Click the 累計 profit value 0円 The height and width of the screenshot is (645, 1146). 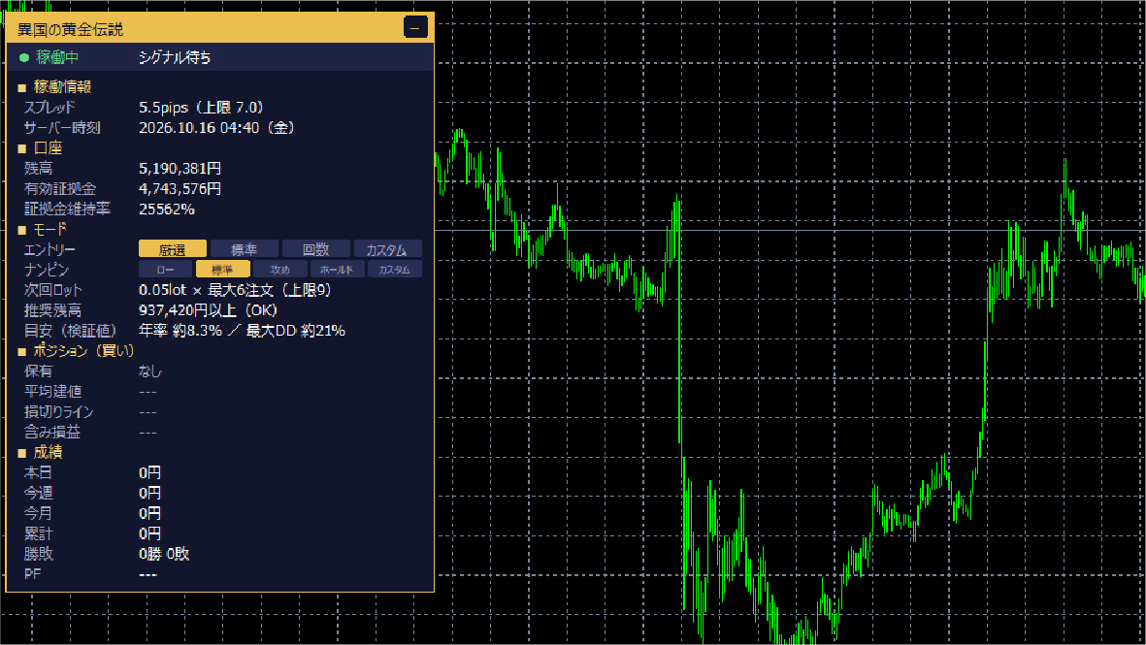[x=149, y=534]
